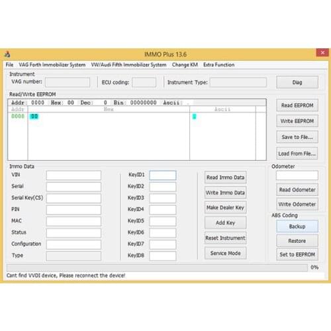This screenshot has height=331, width=331.
Task: Click the Write EEPROM button
Action: [x=297, y=121]
